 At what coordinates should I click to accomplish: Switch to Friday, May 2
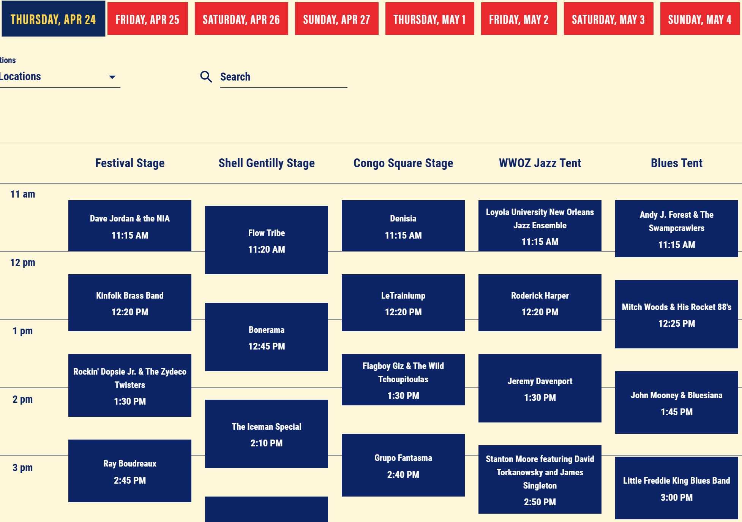tap(519, 19)
